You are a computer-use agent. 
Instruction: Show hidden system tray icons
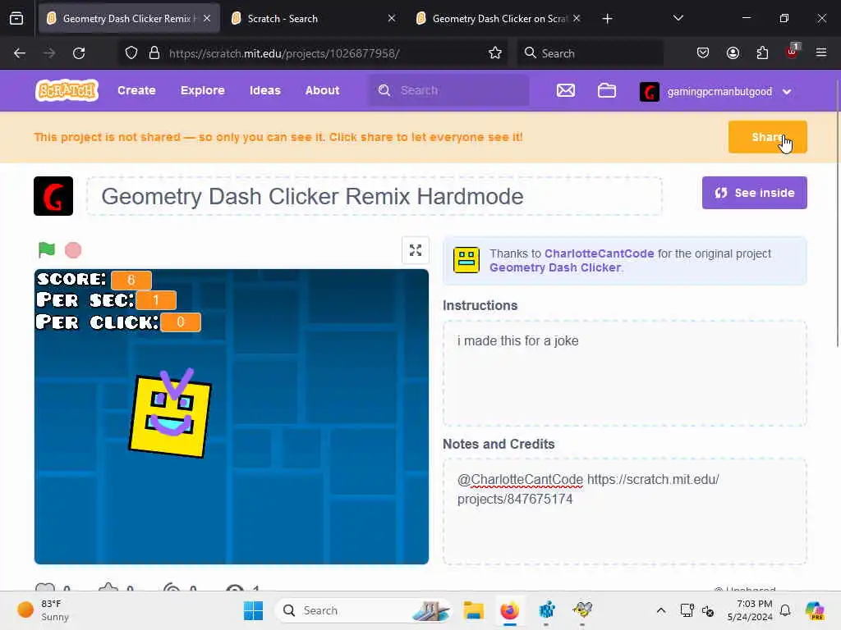pos(661,610)
